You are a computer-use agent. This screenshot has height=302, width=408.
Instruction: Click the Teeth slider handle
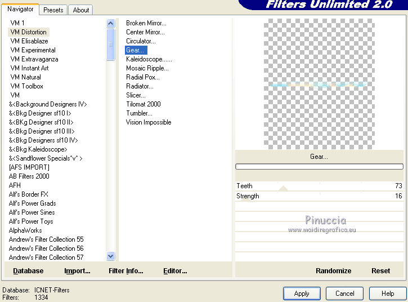click(283, 188)
